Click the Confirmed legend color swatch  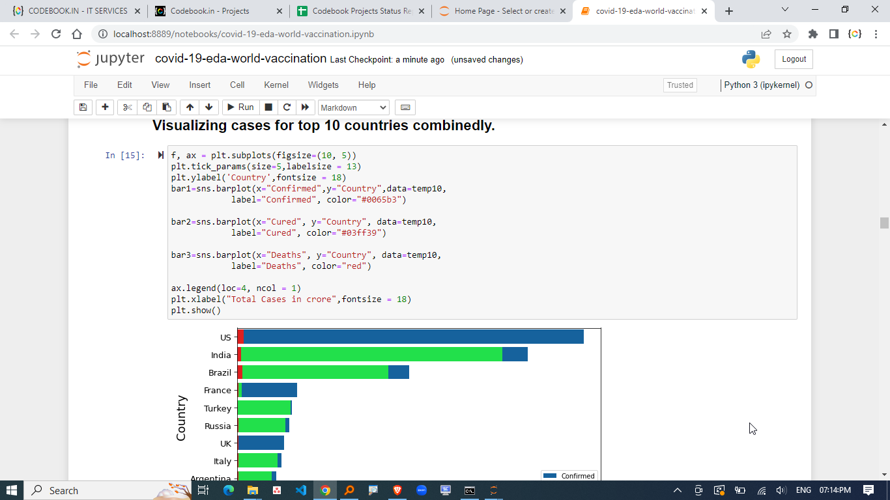point(550,476)
